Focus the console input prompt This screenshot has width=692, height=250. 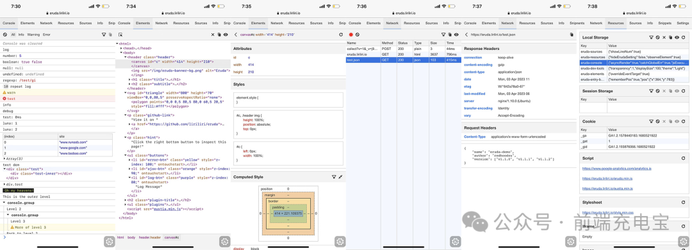click(58, 237)
